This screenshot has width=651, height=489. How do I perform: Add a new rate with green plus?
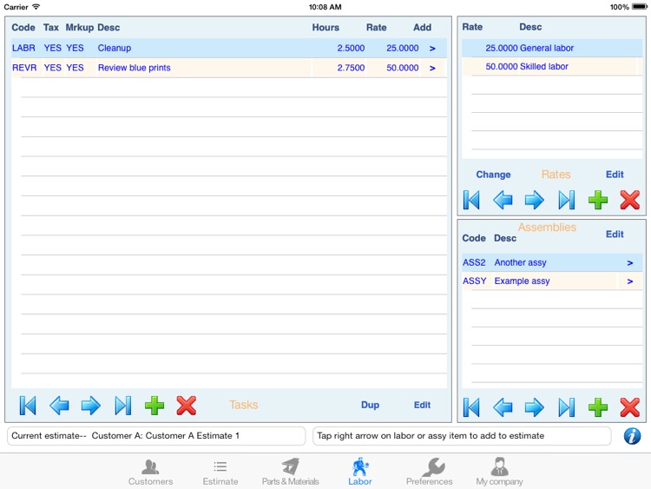tap(598, 200)
